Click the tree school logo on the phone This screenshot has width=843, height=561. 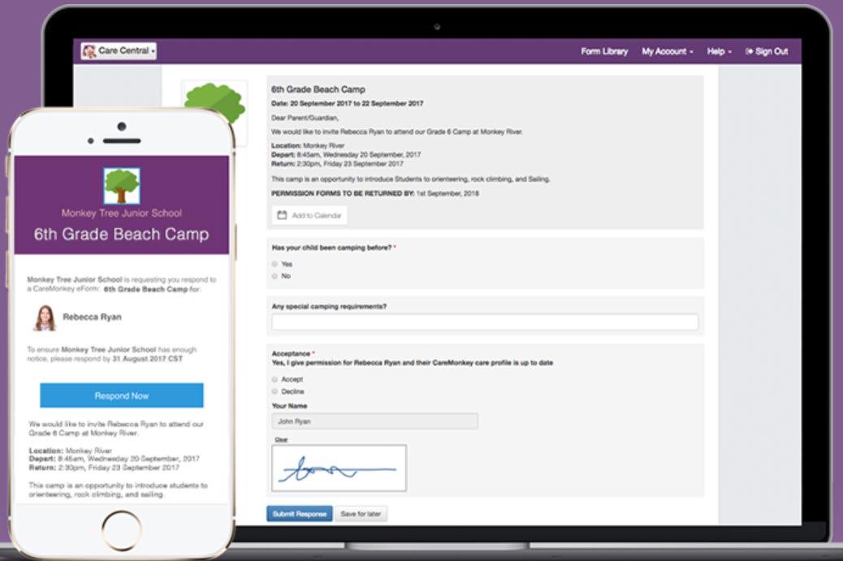(122, 186)
